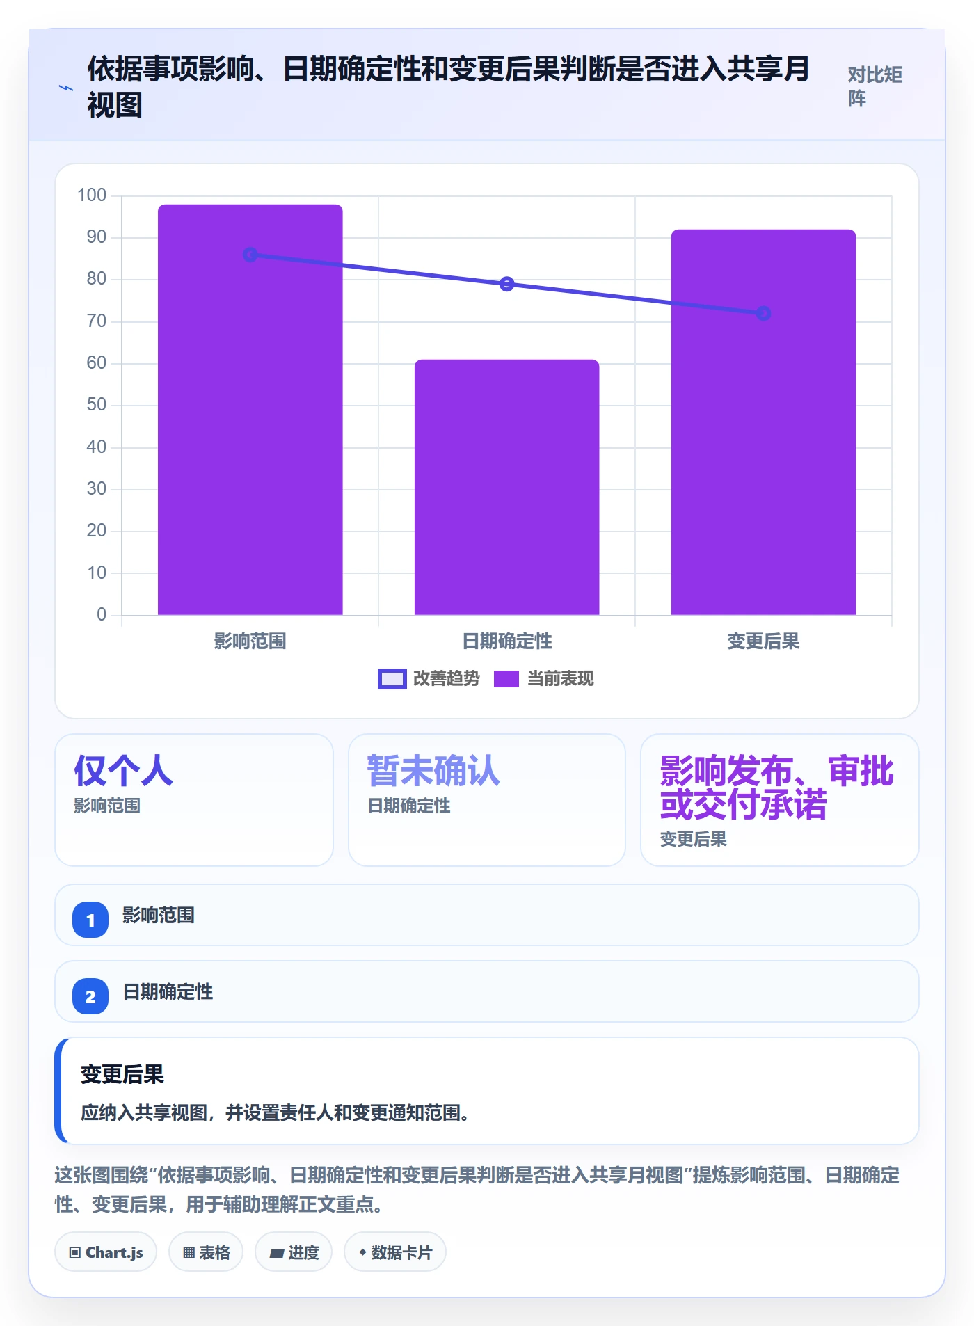Click the 影响范围 x-axis label
The width and height of the screenshot is (974, 1326).
(250, 641)
